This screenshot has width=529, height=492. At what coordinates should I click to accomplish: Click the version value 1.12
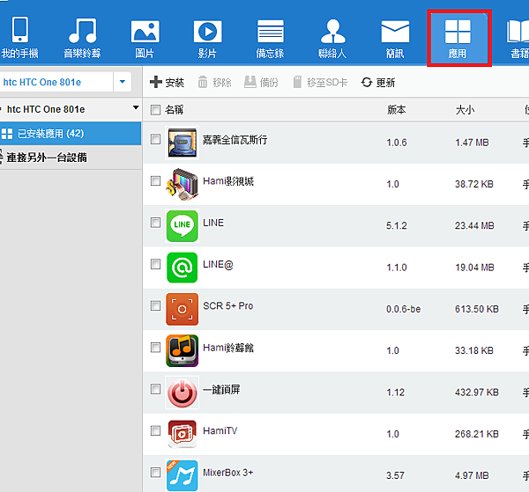[395, 393]
